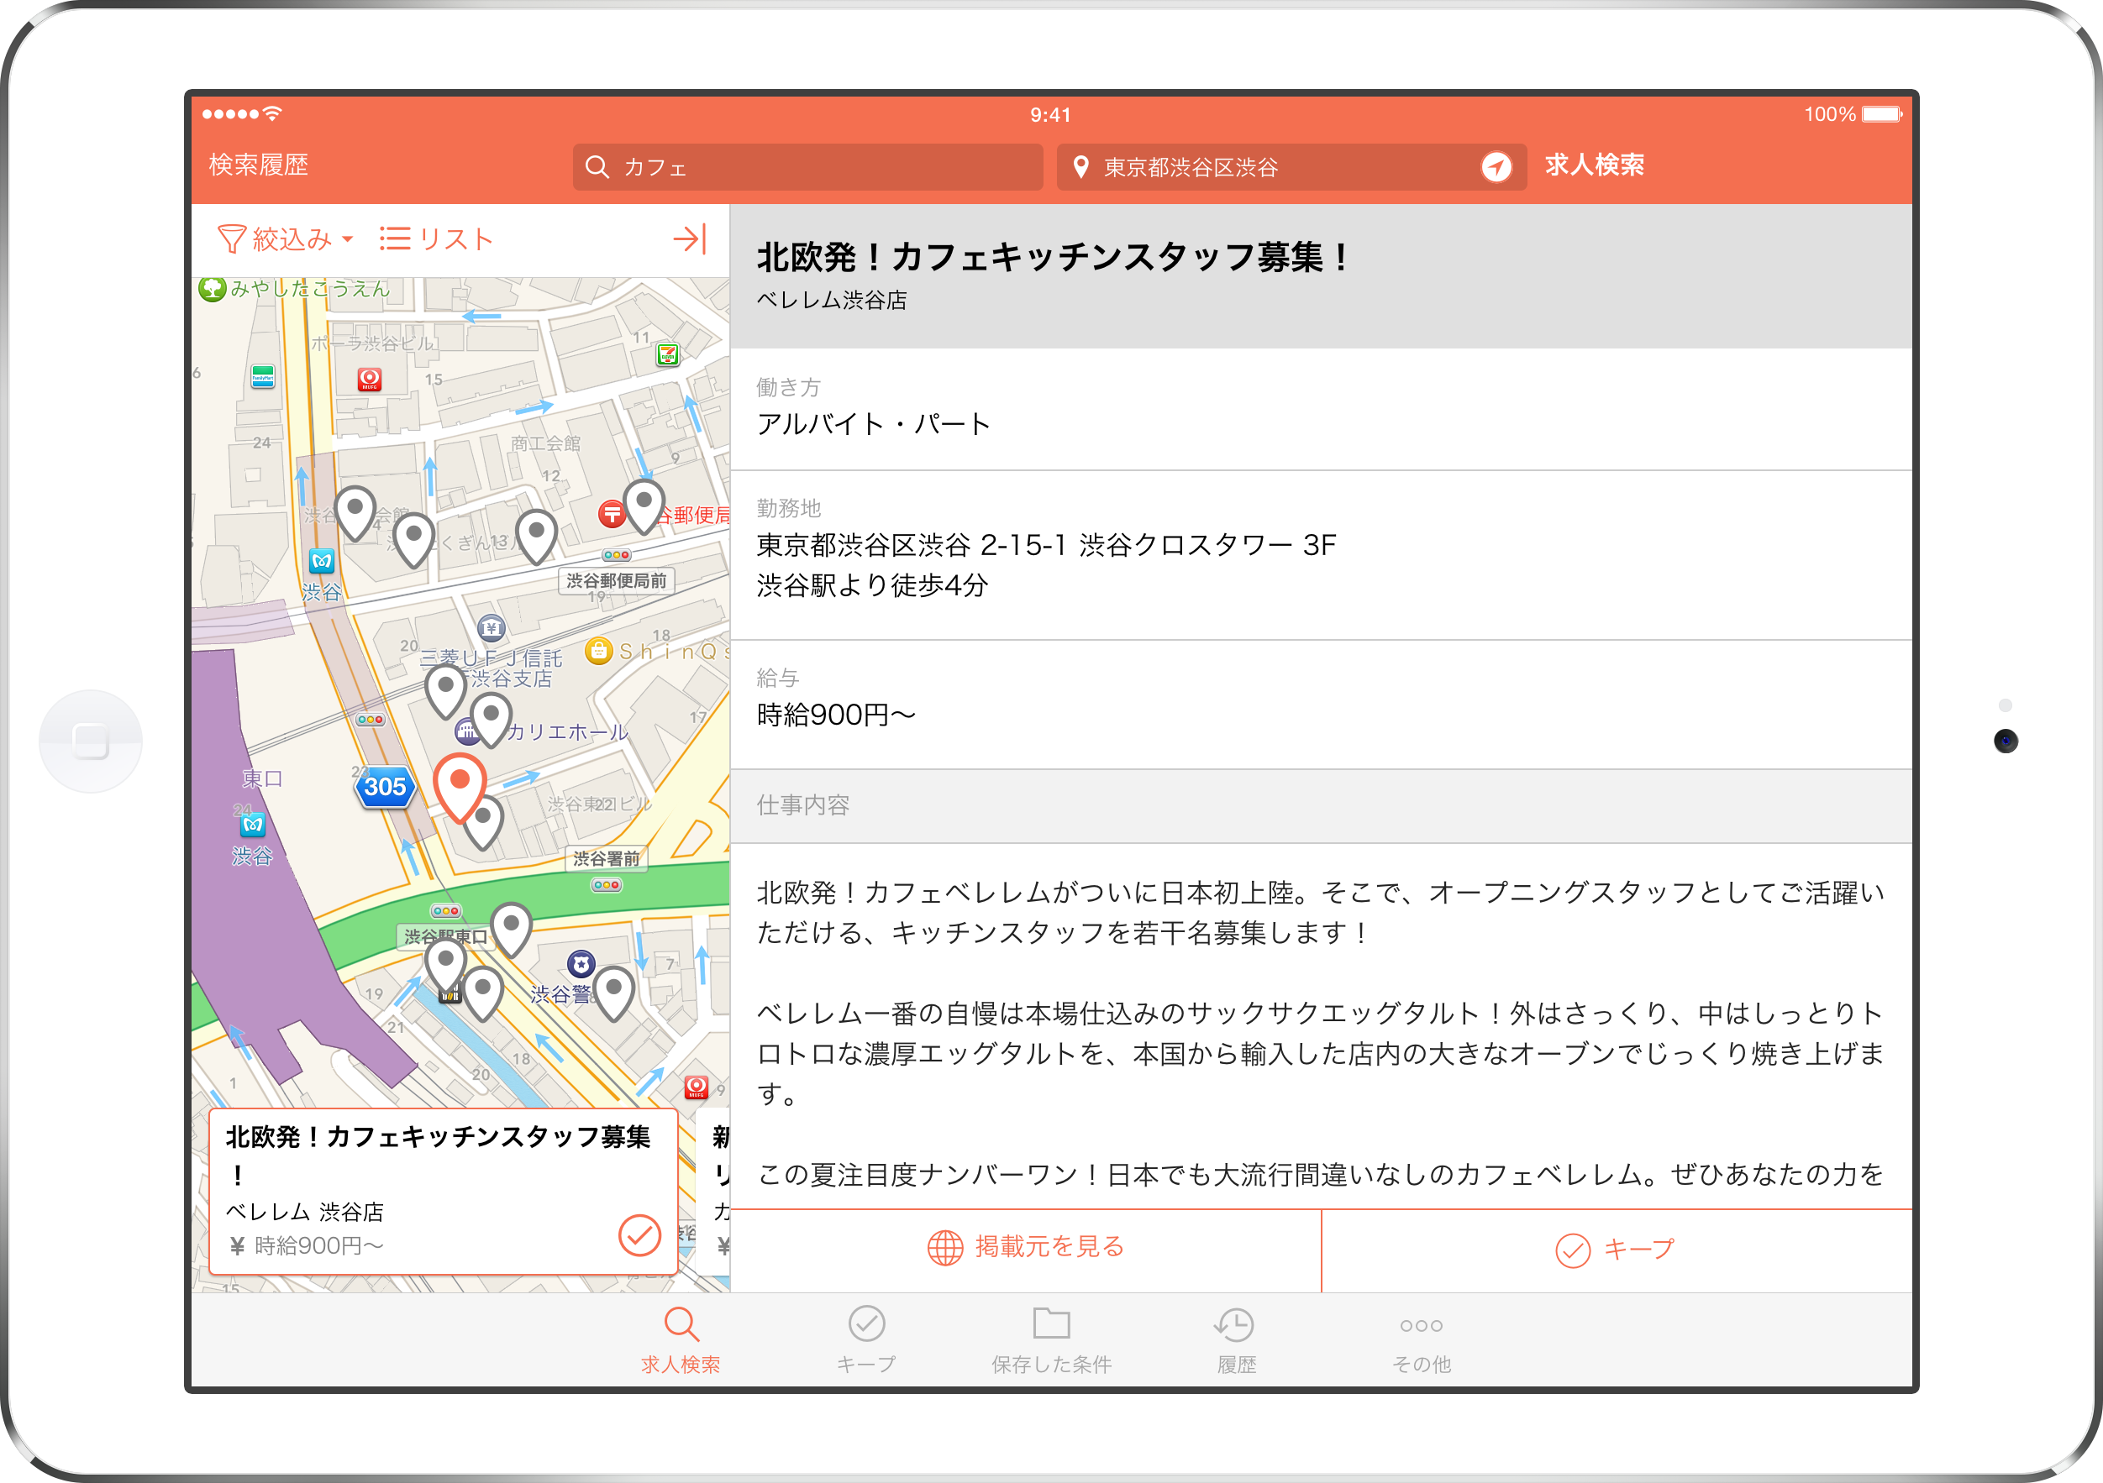
Task: Click the collapse map panel arrow icon
Action: 689,239
